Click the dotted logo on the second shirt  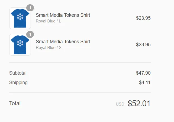pos(20,43)
